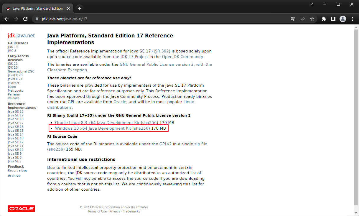Open JDK 21 early-access link
Image resolution: width=359 pixels, height=216 pixels.
coord(13,64)
